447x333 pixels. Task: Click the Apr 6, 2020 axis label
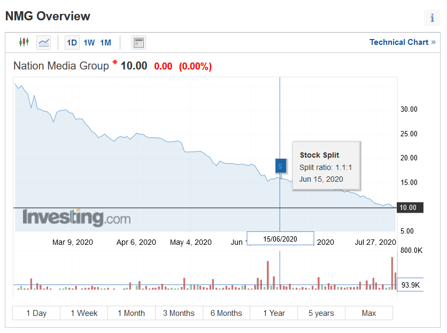(136, 242)
